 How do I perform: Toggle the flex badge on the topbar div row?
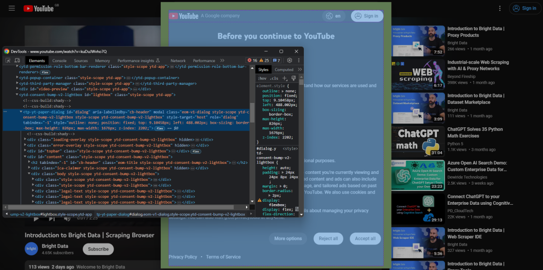(196, 152)
